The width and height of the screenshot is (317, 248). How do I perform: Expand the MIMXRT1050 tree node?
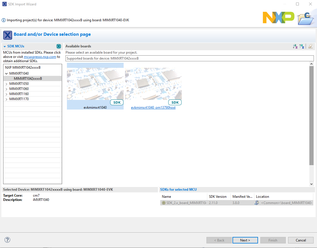point(6,84)
